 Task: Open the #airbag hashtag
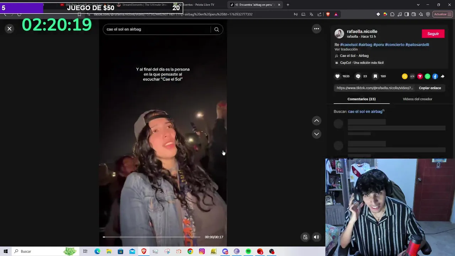365,45
